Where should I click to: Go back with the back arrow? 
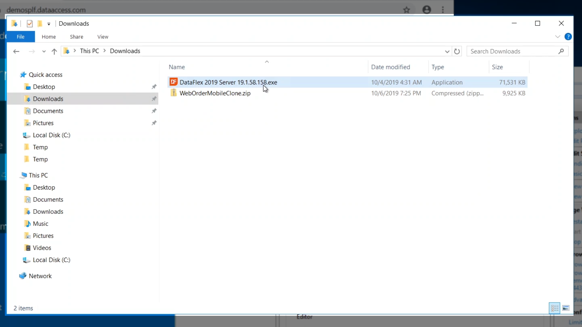(16, 51)
